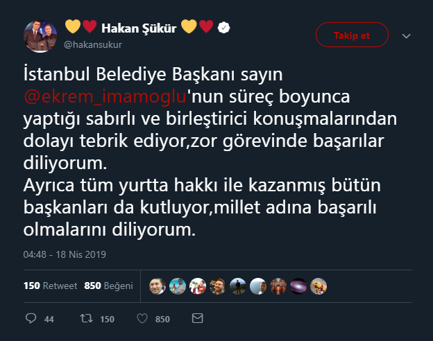Open the galaxy image liker avatar
The height and width of the screenshot is (341, 433).
click(298, 286)
